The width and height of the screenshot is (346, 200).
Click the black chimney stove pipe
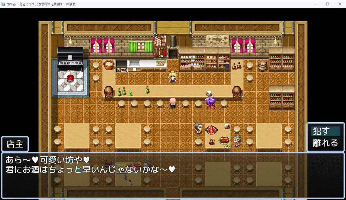pos(173,41)
